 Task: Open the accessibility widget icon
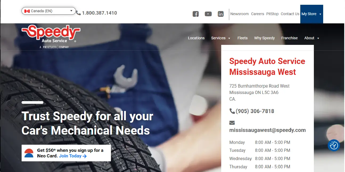(334, 145)
